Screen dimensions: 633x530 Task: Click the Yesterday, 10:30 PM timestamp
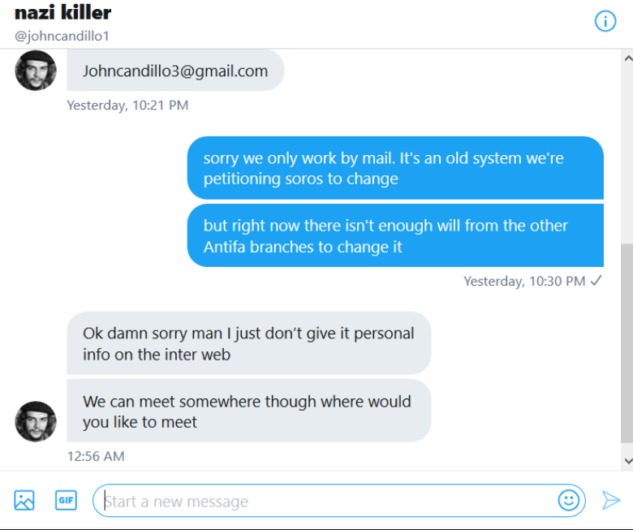pos(524,281)
